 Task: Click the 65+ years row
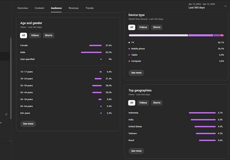click(x=66, y=113)
